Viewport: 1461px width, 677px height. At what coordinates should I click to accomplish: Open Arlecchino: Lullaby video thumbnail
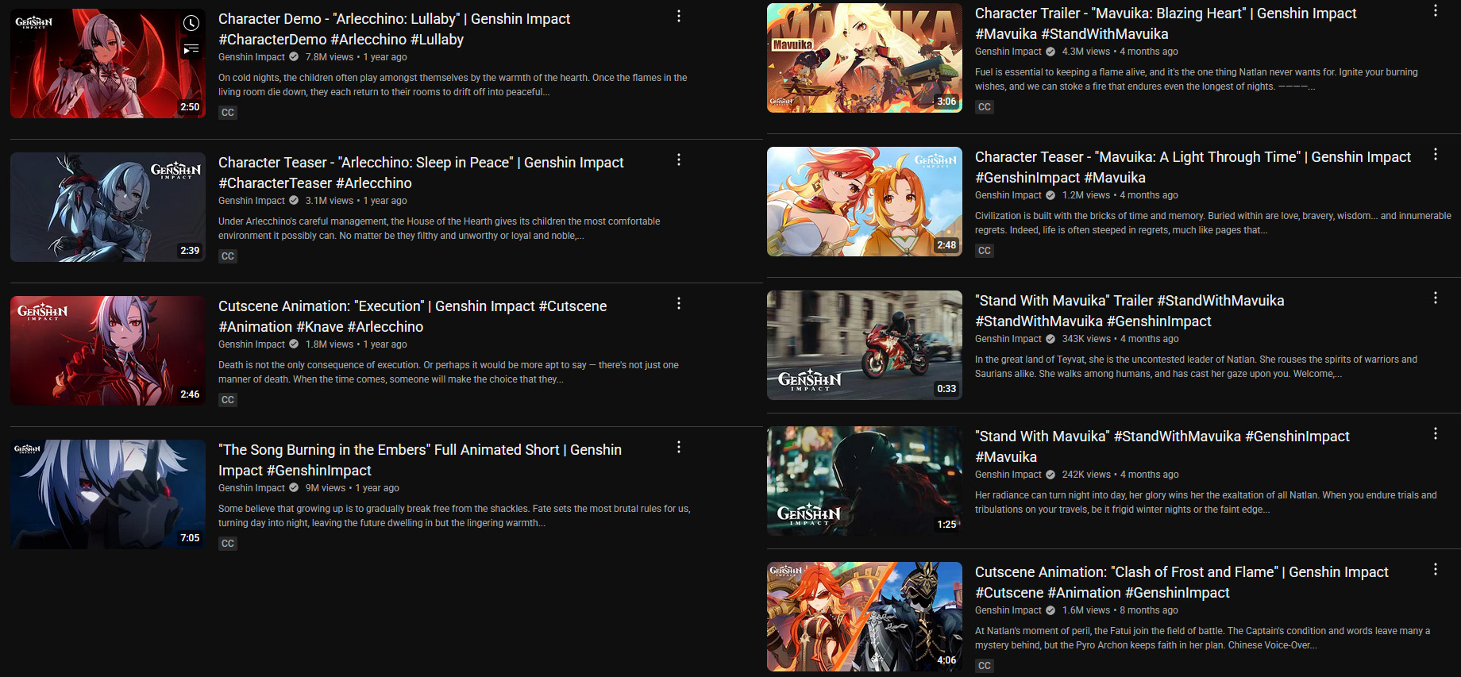(x=108, y=63)
